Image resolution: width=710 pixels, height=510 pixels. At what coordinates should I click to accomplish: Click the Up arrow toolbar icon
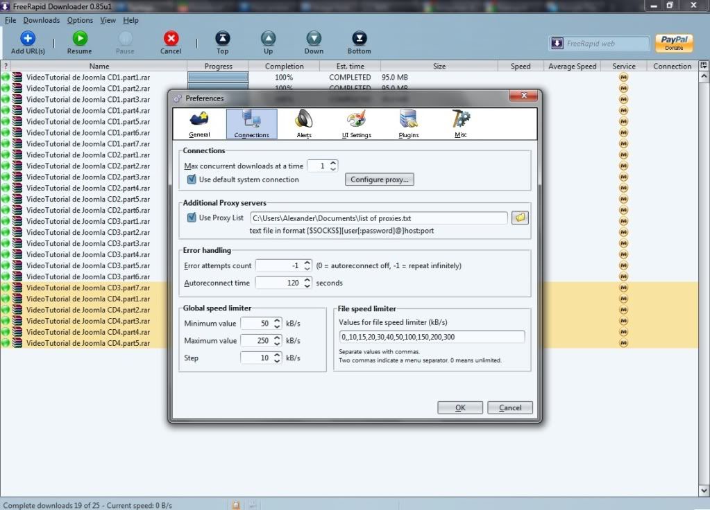[x=268, y=38]
